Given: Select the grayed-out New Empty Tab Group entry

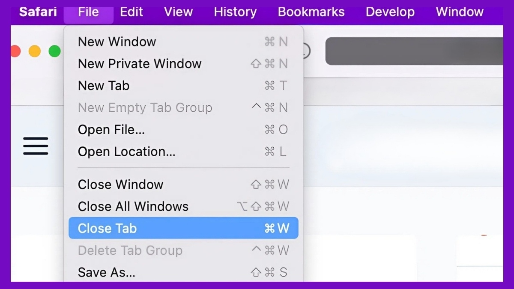Looking at the screenshot, I should (x=183, y=107).
